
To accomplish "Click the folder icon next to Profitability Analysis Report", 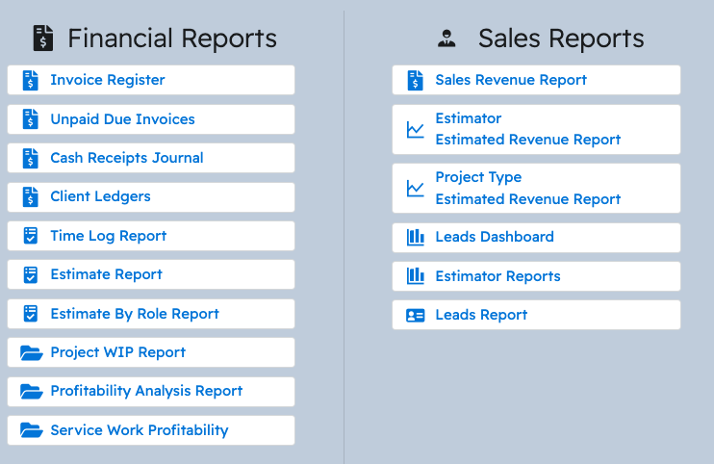I will point(32,391).
